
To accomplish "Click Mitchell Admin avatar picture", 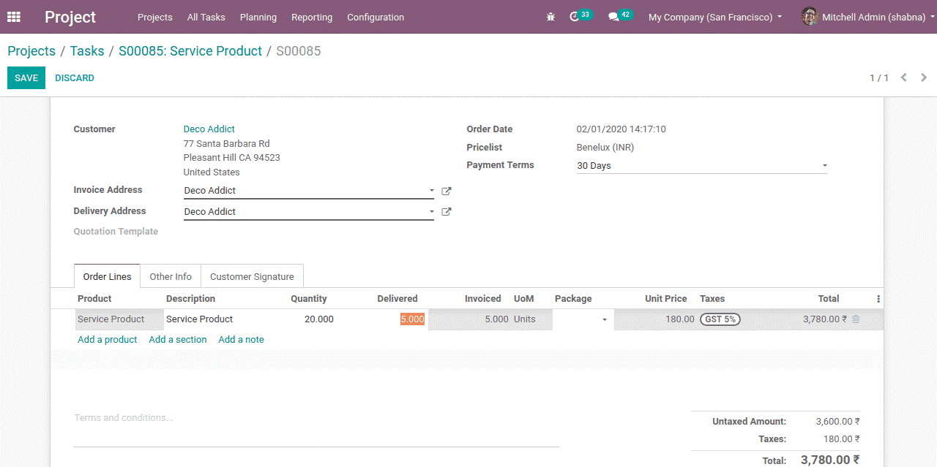I will [810, 17].
